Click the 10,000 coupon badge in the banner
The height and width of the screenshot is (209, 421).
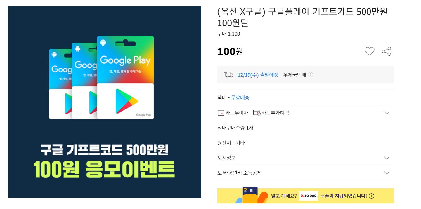coord(309,196)
